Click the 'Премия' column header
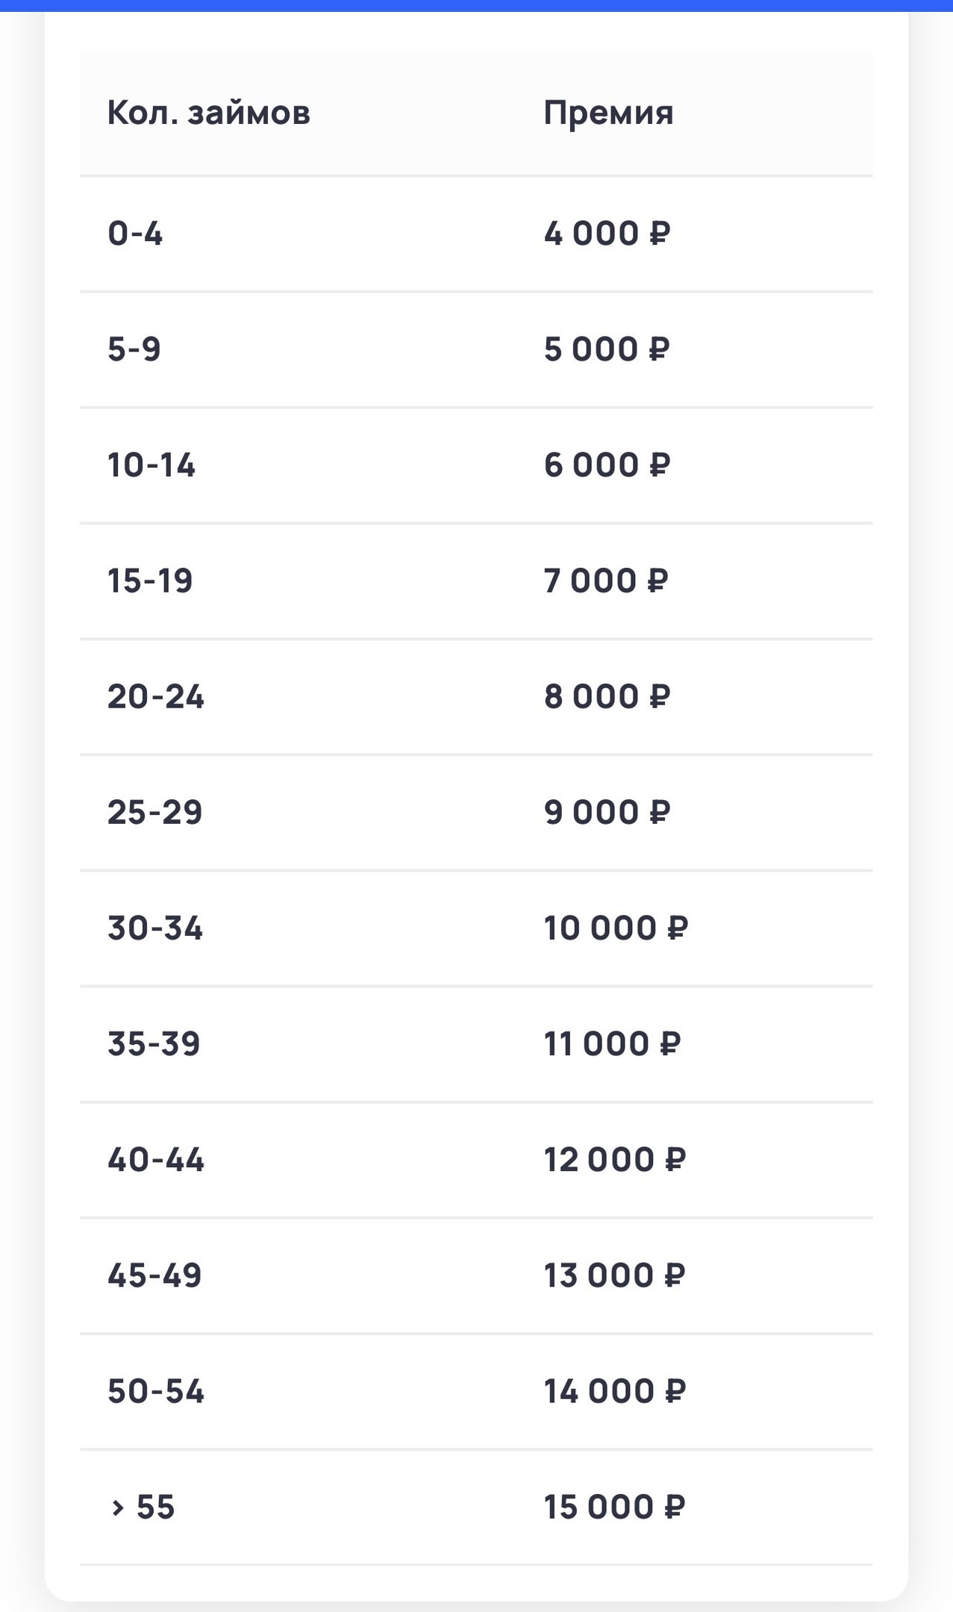Screen dimensions: 953x1612 (608, 113)
